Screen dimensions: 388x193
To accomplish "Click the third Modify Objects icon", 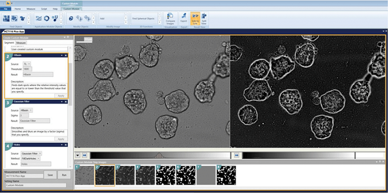I will click(x=87, y=18).
